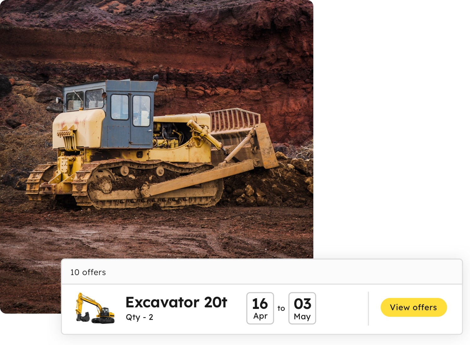Click the bulldozer photo
Screen dimensions: 470x345
[x=157, y=129]
